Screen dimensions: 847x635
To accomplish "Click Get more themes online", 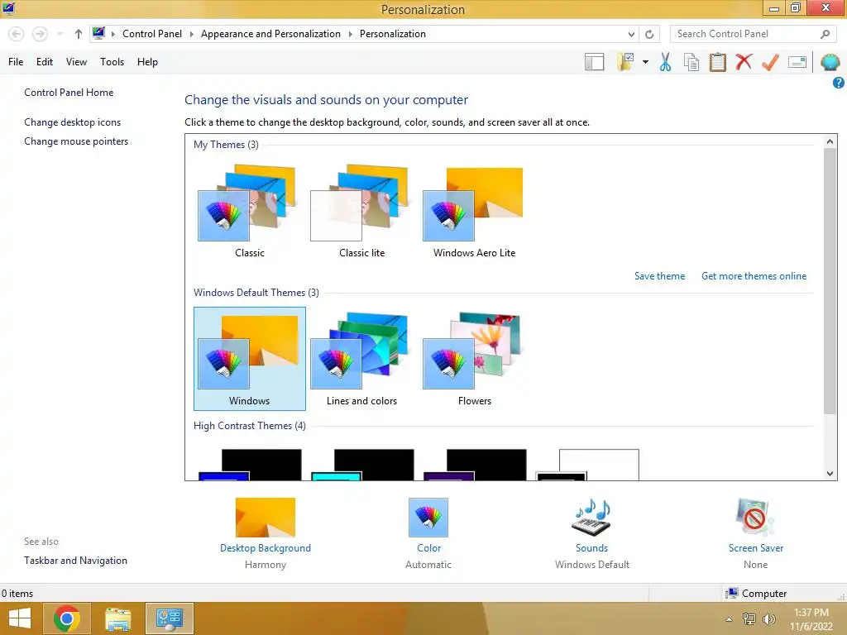I will tap(754, 276).
